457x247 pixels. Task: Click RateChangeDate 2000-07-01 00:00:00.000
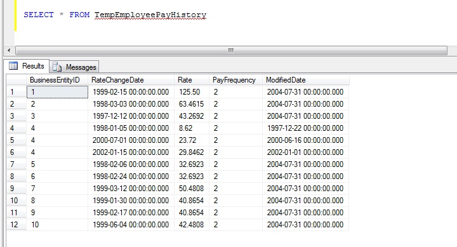[x=131, y=140]
